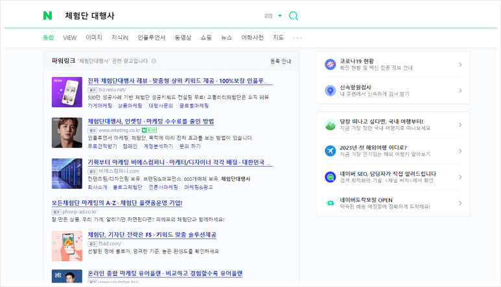Open the 온라인 종합 마케팅 유어플랜 ad title
The image size is (501, 287).
tap(165, 273)
